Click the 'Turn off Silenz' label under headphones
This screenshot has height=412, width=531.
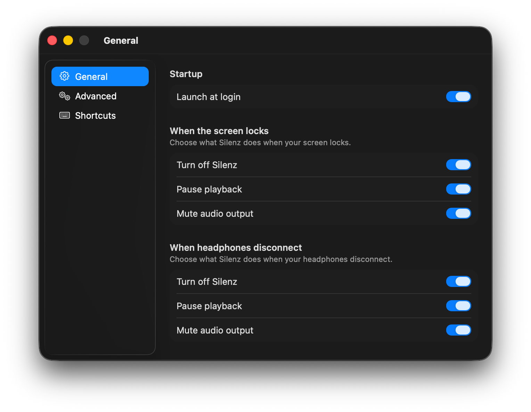(207, 281)
